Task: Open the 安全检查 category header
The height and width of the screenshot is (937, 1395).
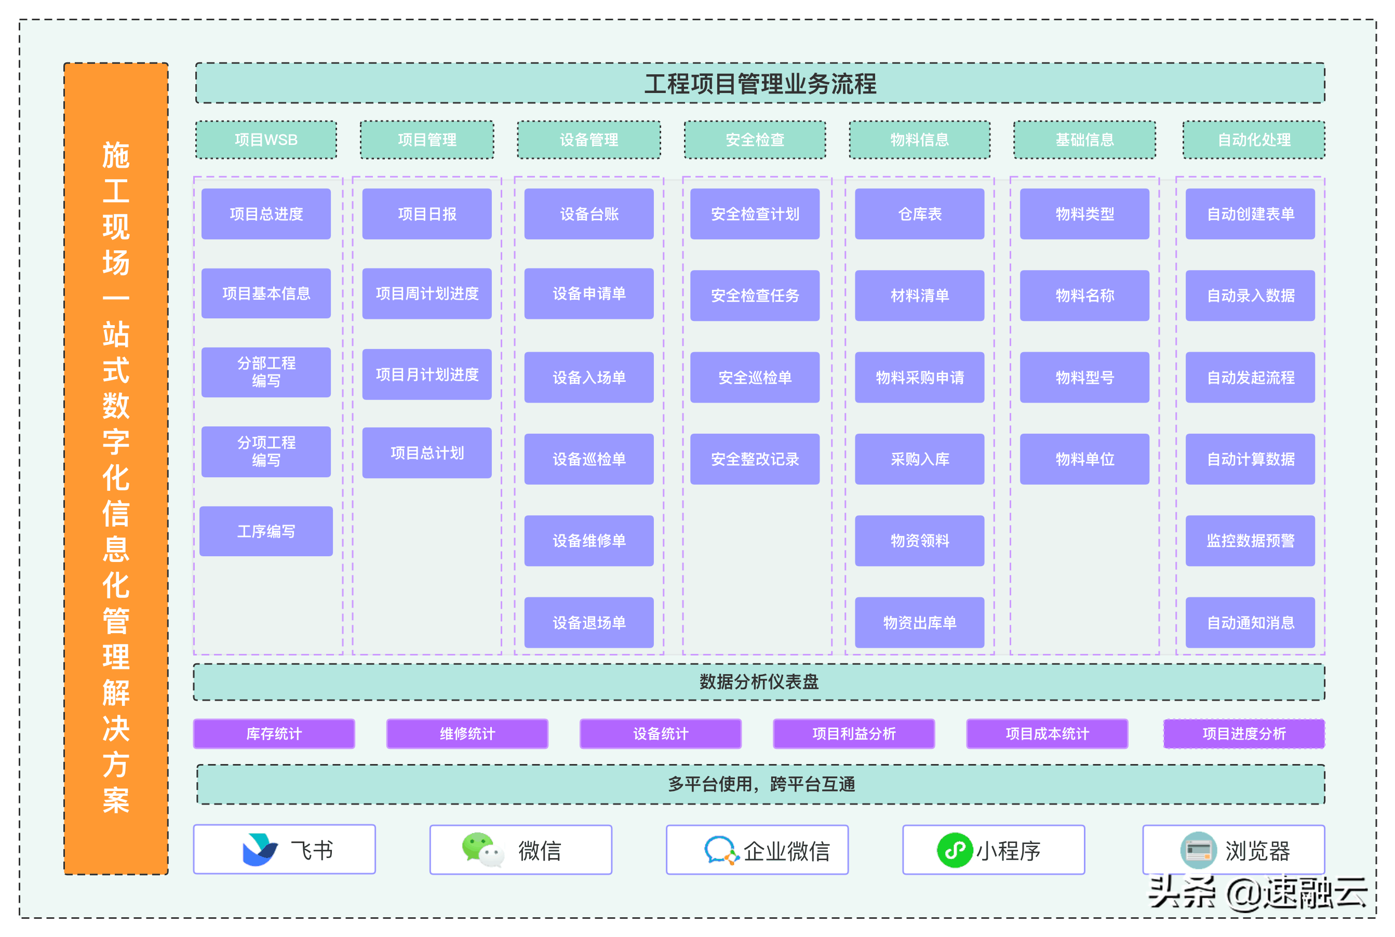Action: (755, 140)
